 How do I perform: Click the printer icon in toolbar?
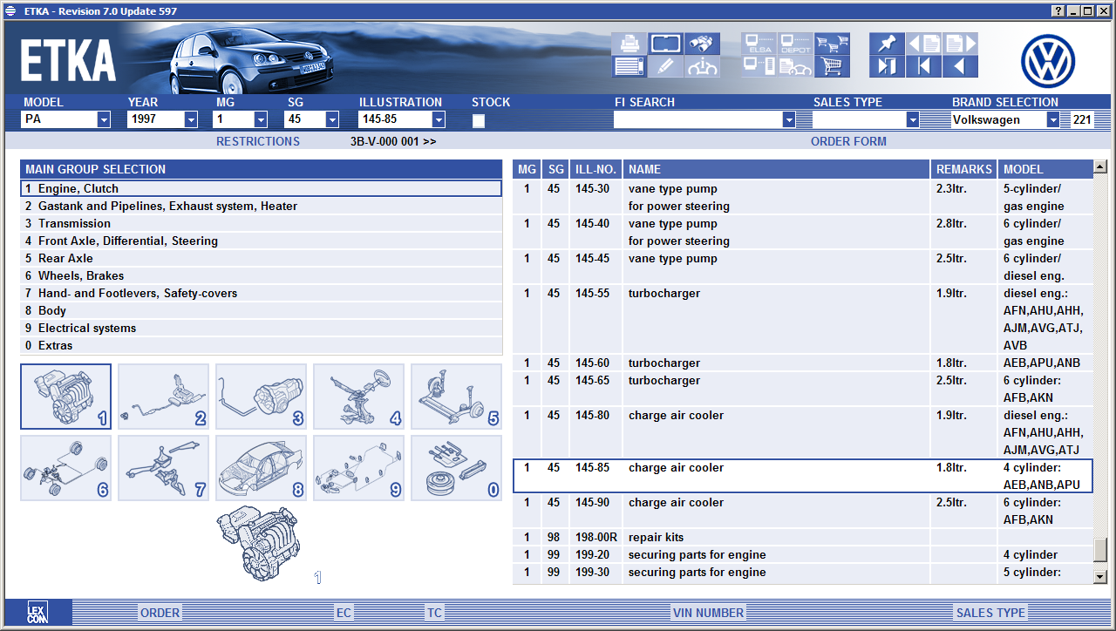(x=629, y=44)
